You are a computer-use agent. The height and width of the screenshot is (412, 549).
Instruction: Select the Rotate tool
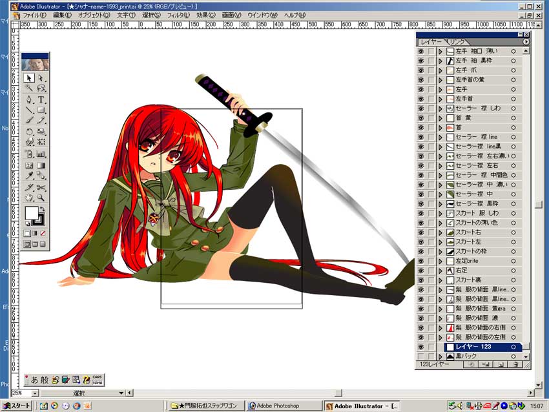(30, 132)
